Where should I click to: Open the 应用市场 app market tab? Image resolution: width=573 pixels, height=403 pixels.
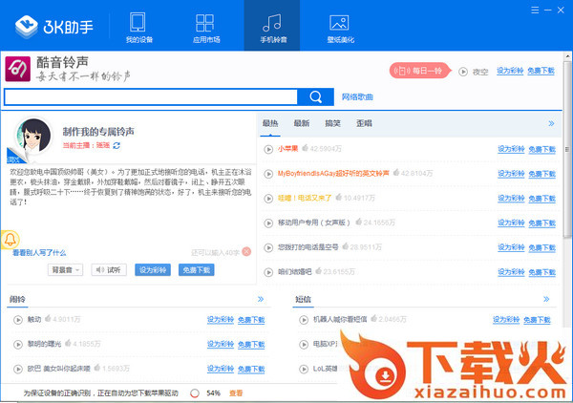point(206,28)
